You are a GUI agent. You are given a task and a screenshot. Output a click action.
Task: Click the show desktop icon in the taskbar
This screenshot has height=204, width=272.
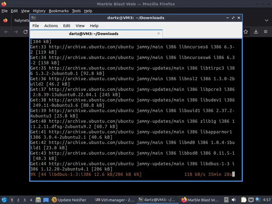pos(46,200)
